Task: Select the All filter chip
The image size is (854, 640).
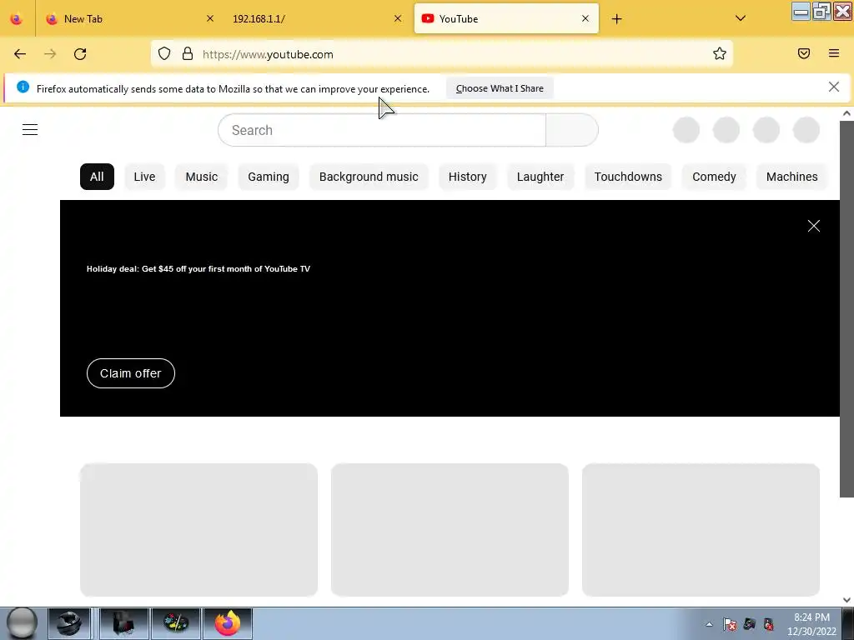Action: (97, 177)
